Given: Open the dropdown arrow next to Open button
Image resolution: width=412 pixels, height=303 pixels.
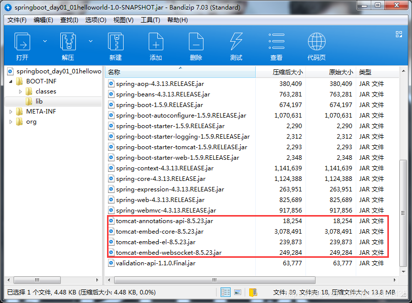Looking at the screenshot, I should point(45,41).
